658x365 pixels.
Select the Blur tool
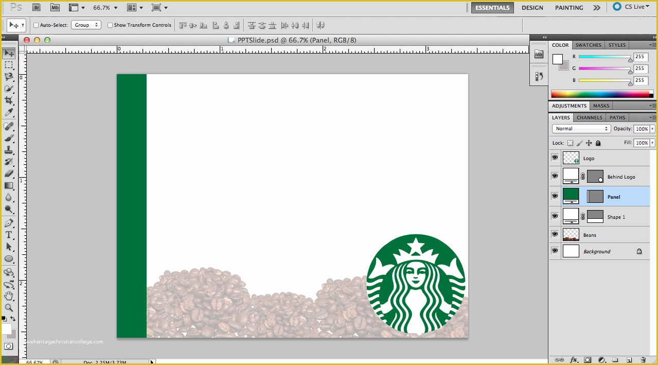tap(9, 197)
